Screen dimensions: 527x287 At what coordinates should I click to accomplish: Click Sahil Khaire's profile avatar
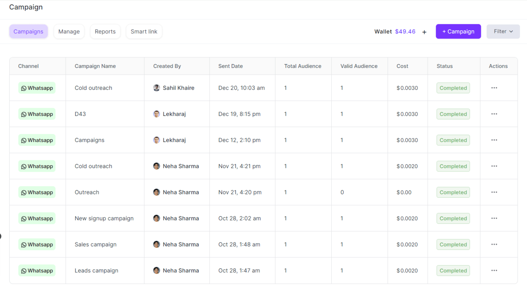tap(156, 88)
